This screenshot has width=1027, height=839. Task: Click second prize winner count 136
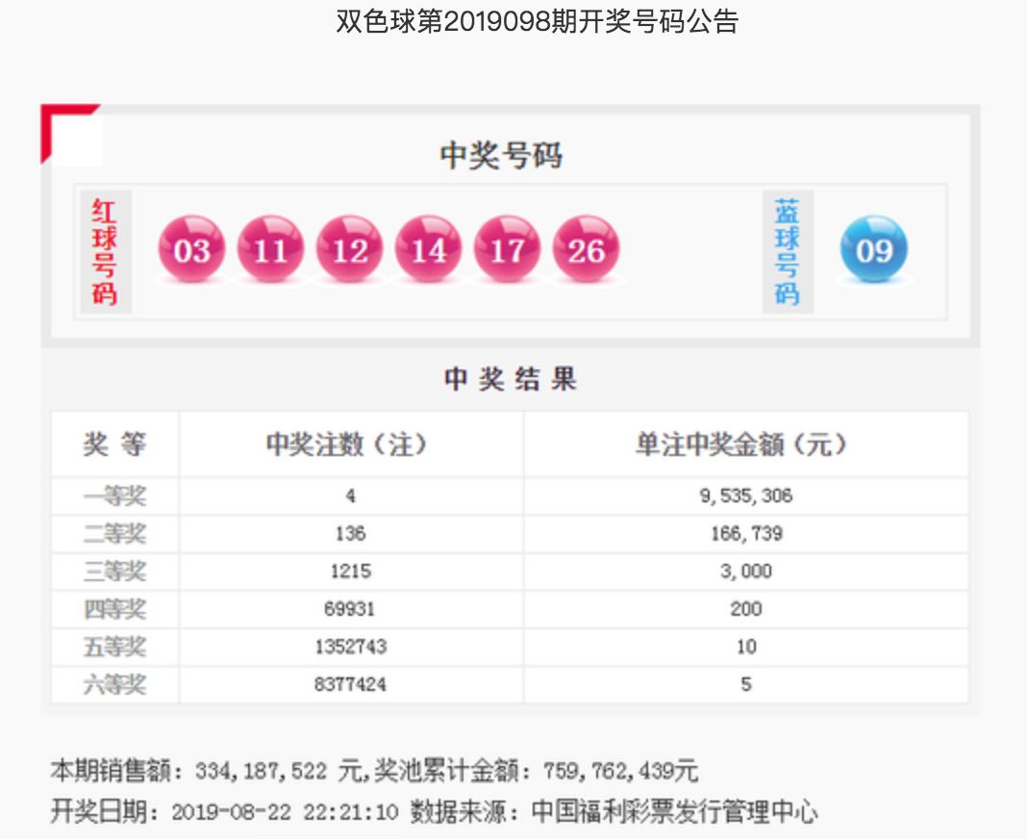pos(350,534)
